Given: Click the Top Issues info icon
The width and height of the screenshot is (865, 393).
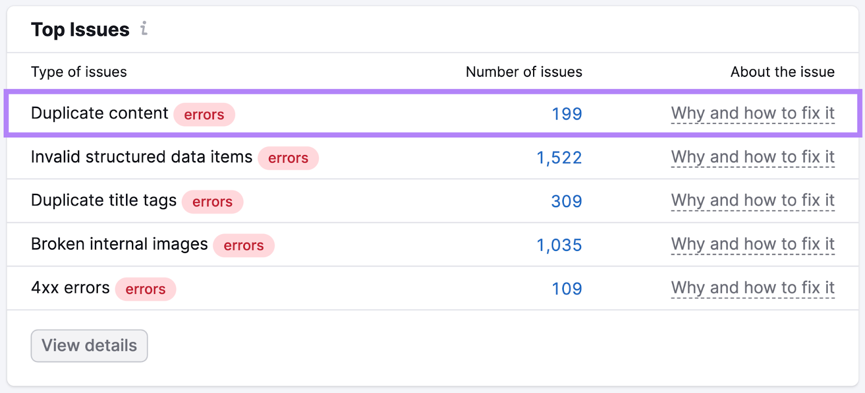Looking at the screenshot, I should click(144, 28).
